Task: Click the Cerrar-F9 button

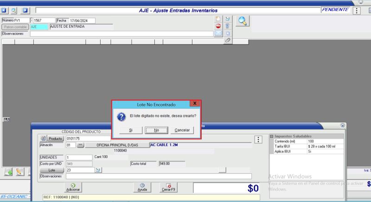Action: [x=168, y=187]
